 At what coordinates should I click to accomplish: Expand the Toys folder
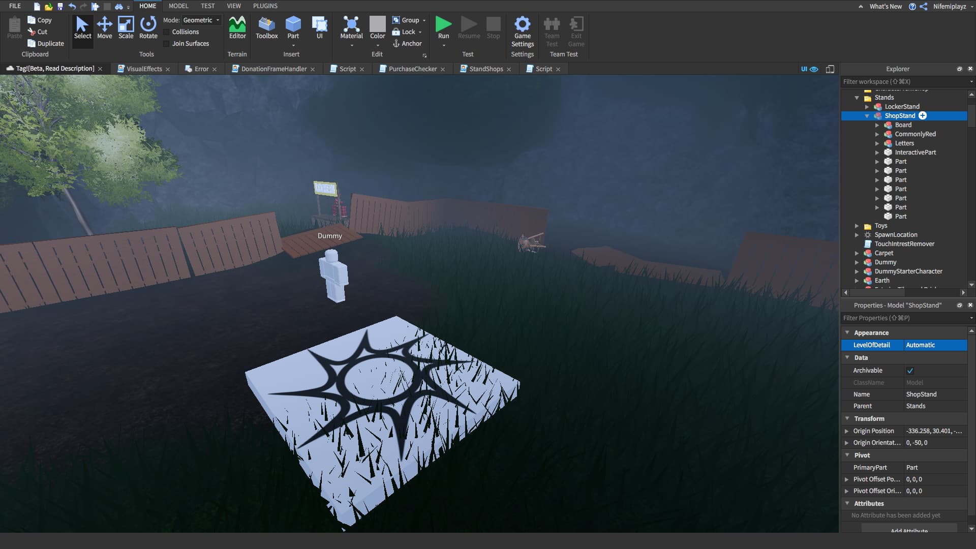(x=857, y=226)
